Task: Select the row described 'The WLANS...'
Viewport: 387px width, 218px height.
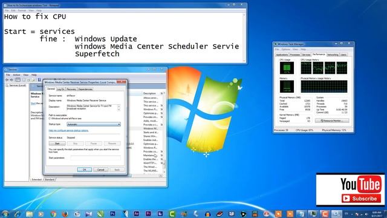Action: pos(151,171)
